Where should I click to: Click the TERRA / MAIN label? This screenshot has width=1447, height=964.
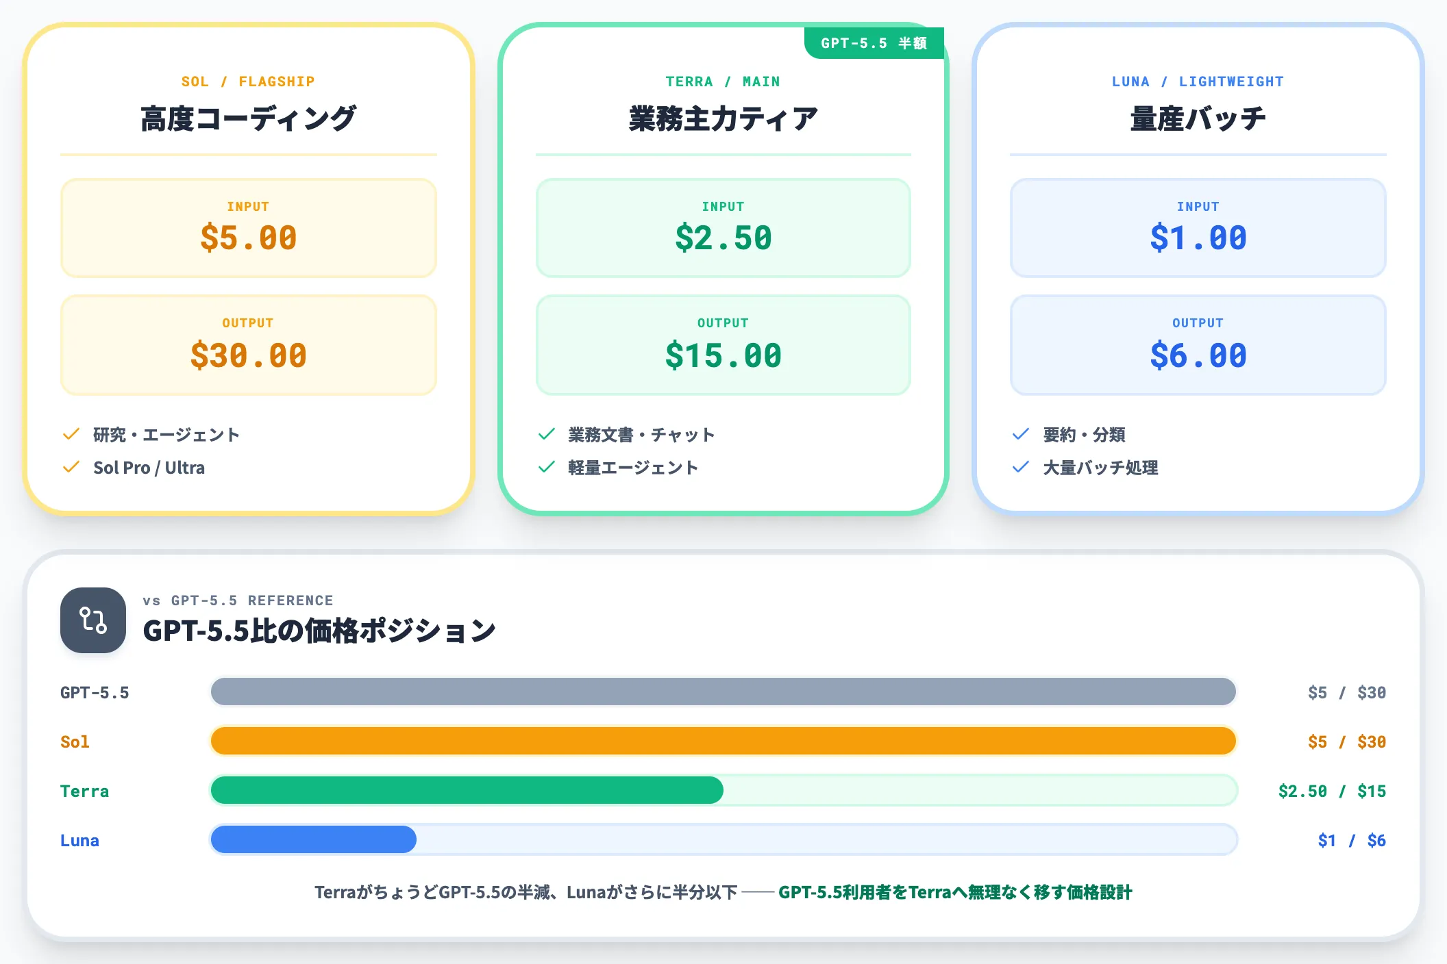tap(723, 81)
